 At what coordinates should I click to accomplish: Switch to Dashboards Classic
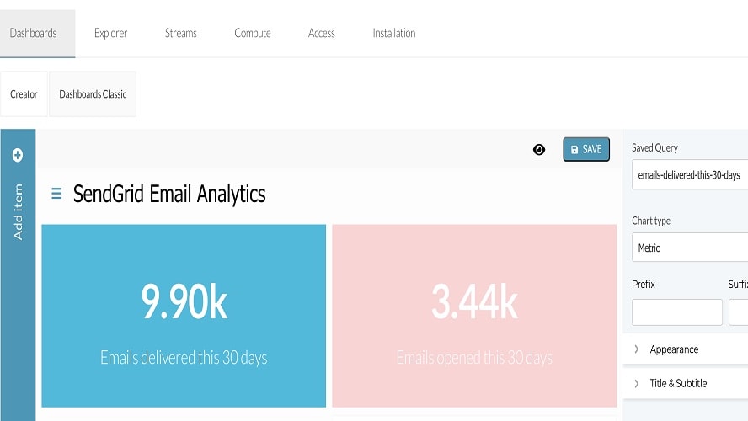click(93, 94)
